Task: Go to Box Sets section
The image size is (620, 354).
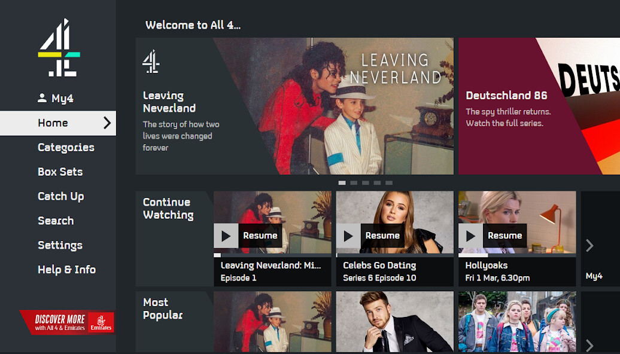Action: tap(60, 172)
